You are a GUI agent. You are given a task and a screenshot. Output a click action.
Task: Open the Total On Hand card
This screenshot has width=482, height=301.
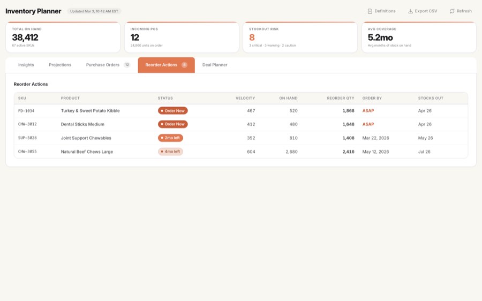click(x=63, y=37)
